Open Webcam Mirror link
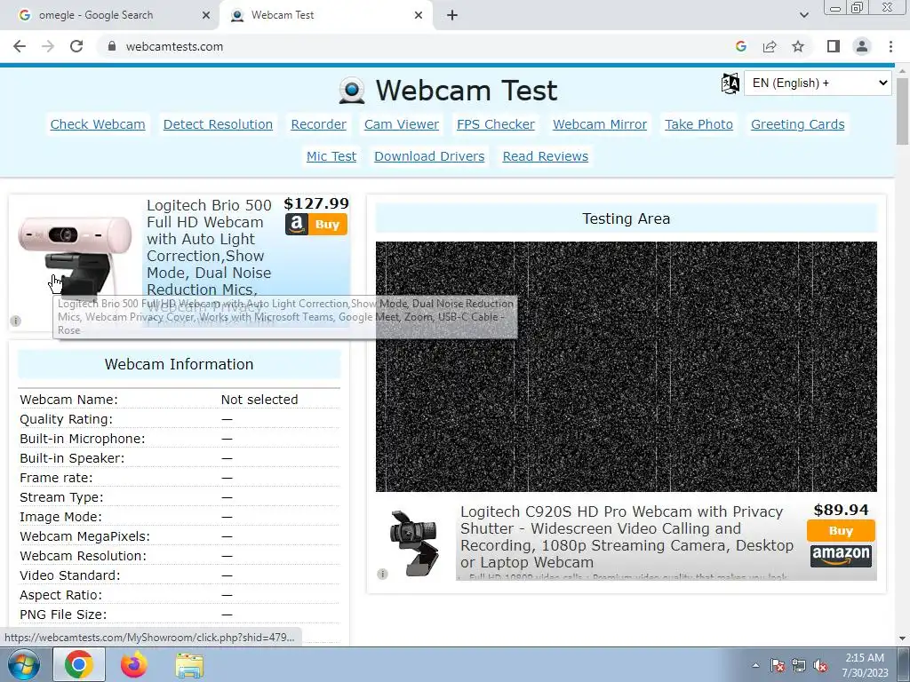The height and width of the screenshot is (682, 910). [x=600, y=124]
